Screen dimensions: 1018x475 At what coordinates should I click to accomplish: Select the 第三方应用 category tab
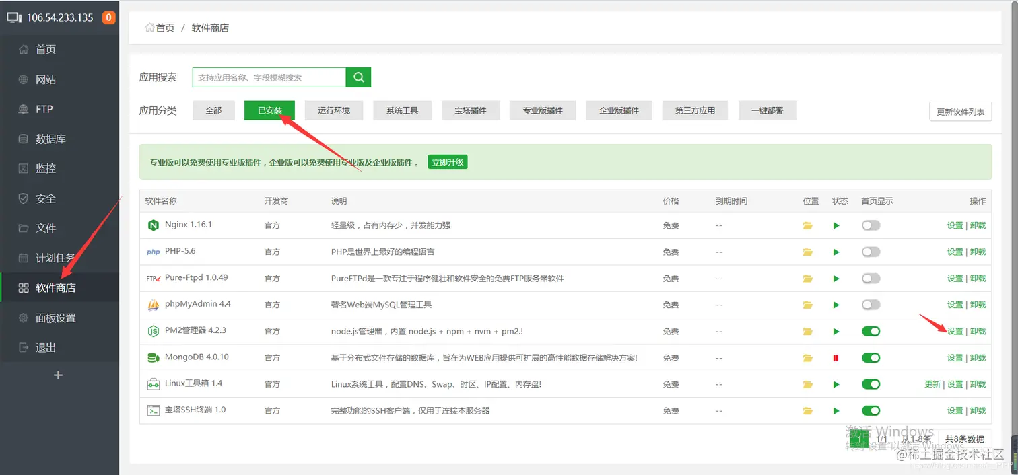pos(695,110)
